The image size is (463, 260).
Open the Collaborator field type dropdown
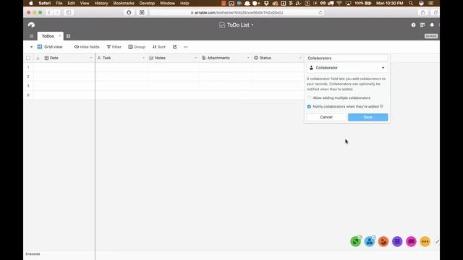[347, 68]
